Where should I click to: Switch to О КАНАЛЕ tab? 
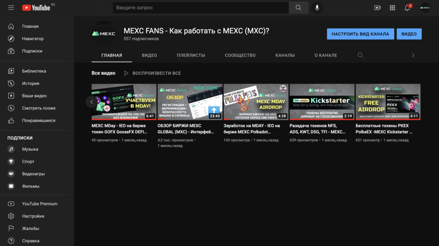coord(326,55)
